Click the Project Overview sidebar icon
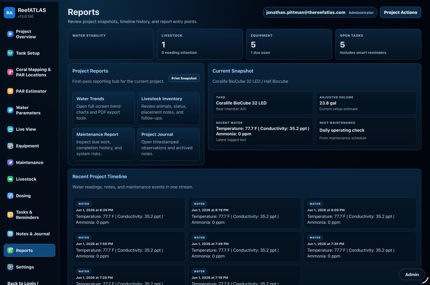Screen dimensions: 430x285 [x=10, y=34]
